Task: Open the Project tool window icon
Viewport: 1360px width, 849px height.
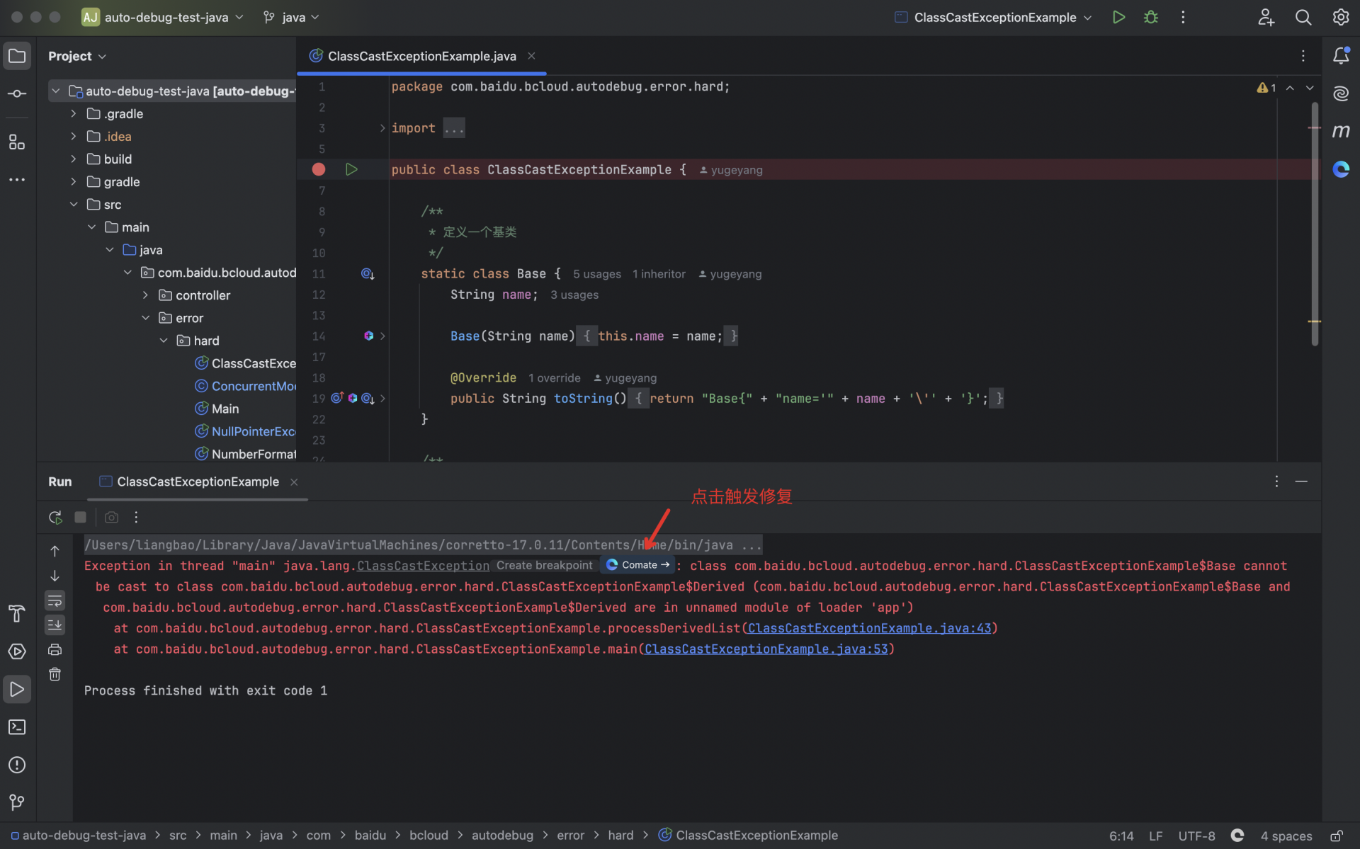Action: [x=17, y=56]
